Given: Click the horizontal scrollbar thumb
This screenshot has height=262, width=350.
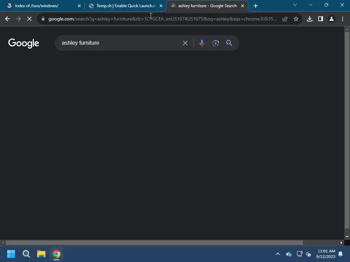Looking at the screenshot, I should [x=154, y=243].
